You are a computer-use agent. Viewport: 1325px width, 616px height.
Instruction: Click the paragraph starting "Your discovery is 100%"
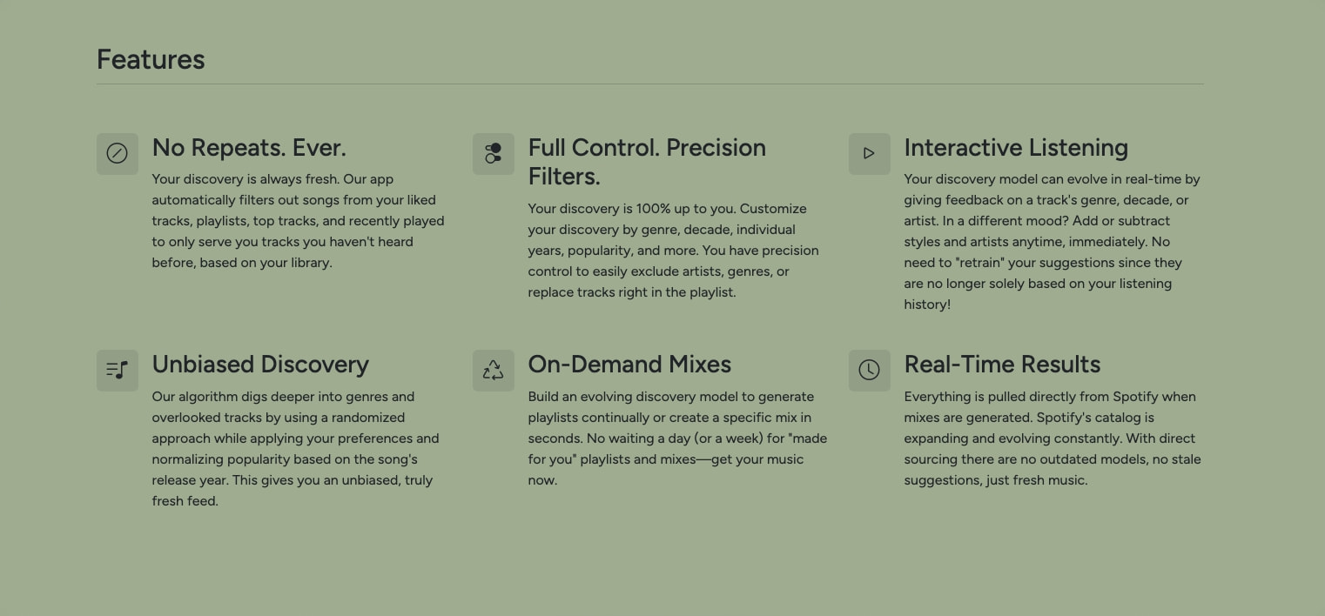[x=674, y=251]
